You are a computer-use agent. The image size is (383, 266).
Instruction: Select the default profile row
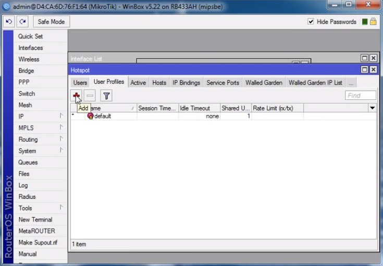coord(223,116)
